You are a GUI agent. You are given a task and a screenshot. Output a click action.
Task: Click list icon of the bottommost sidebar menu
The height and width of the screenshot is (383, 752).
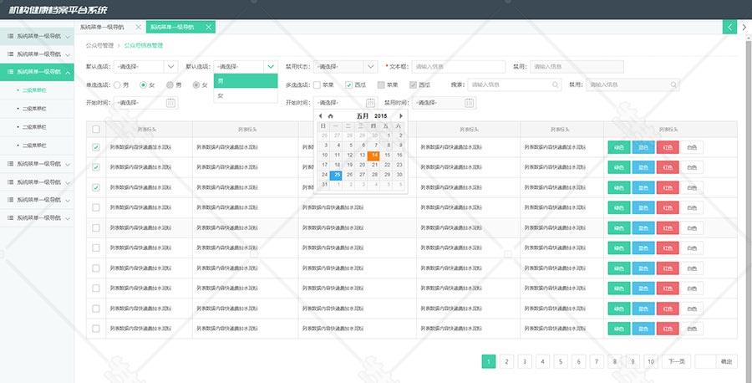pos(10,218)
